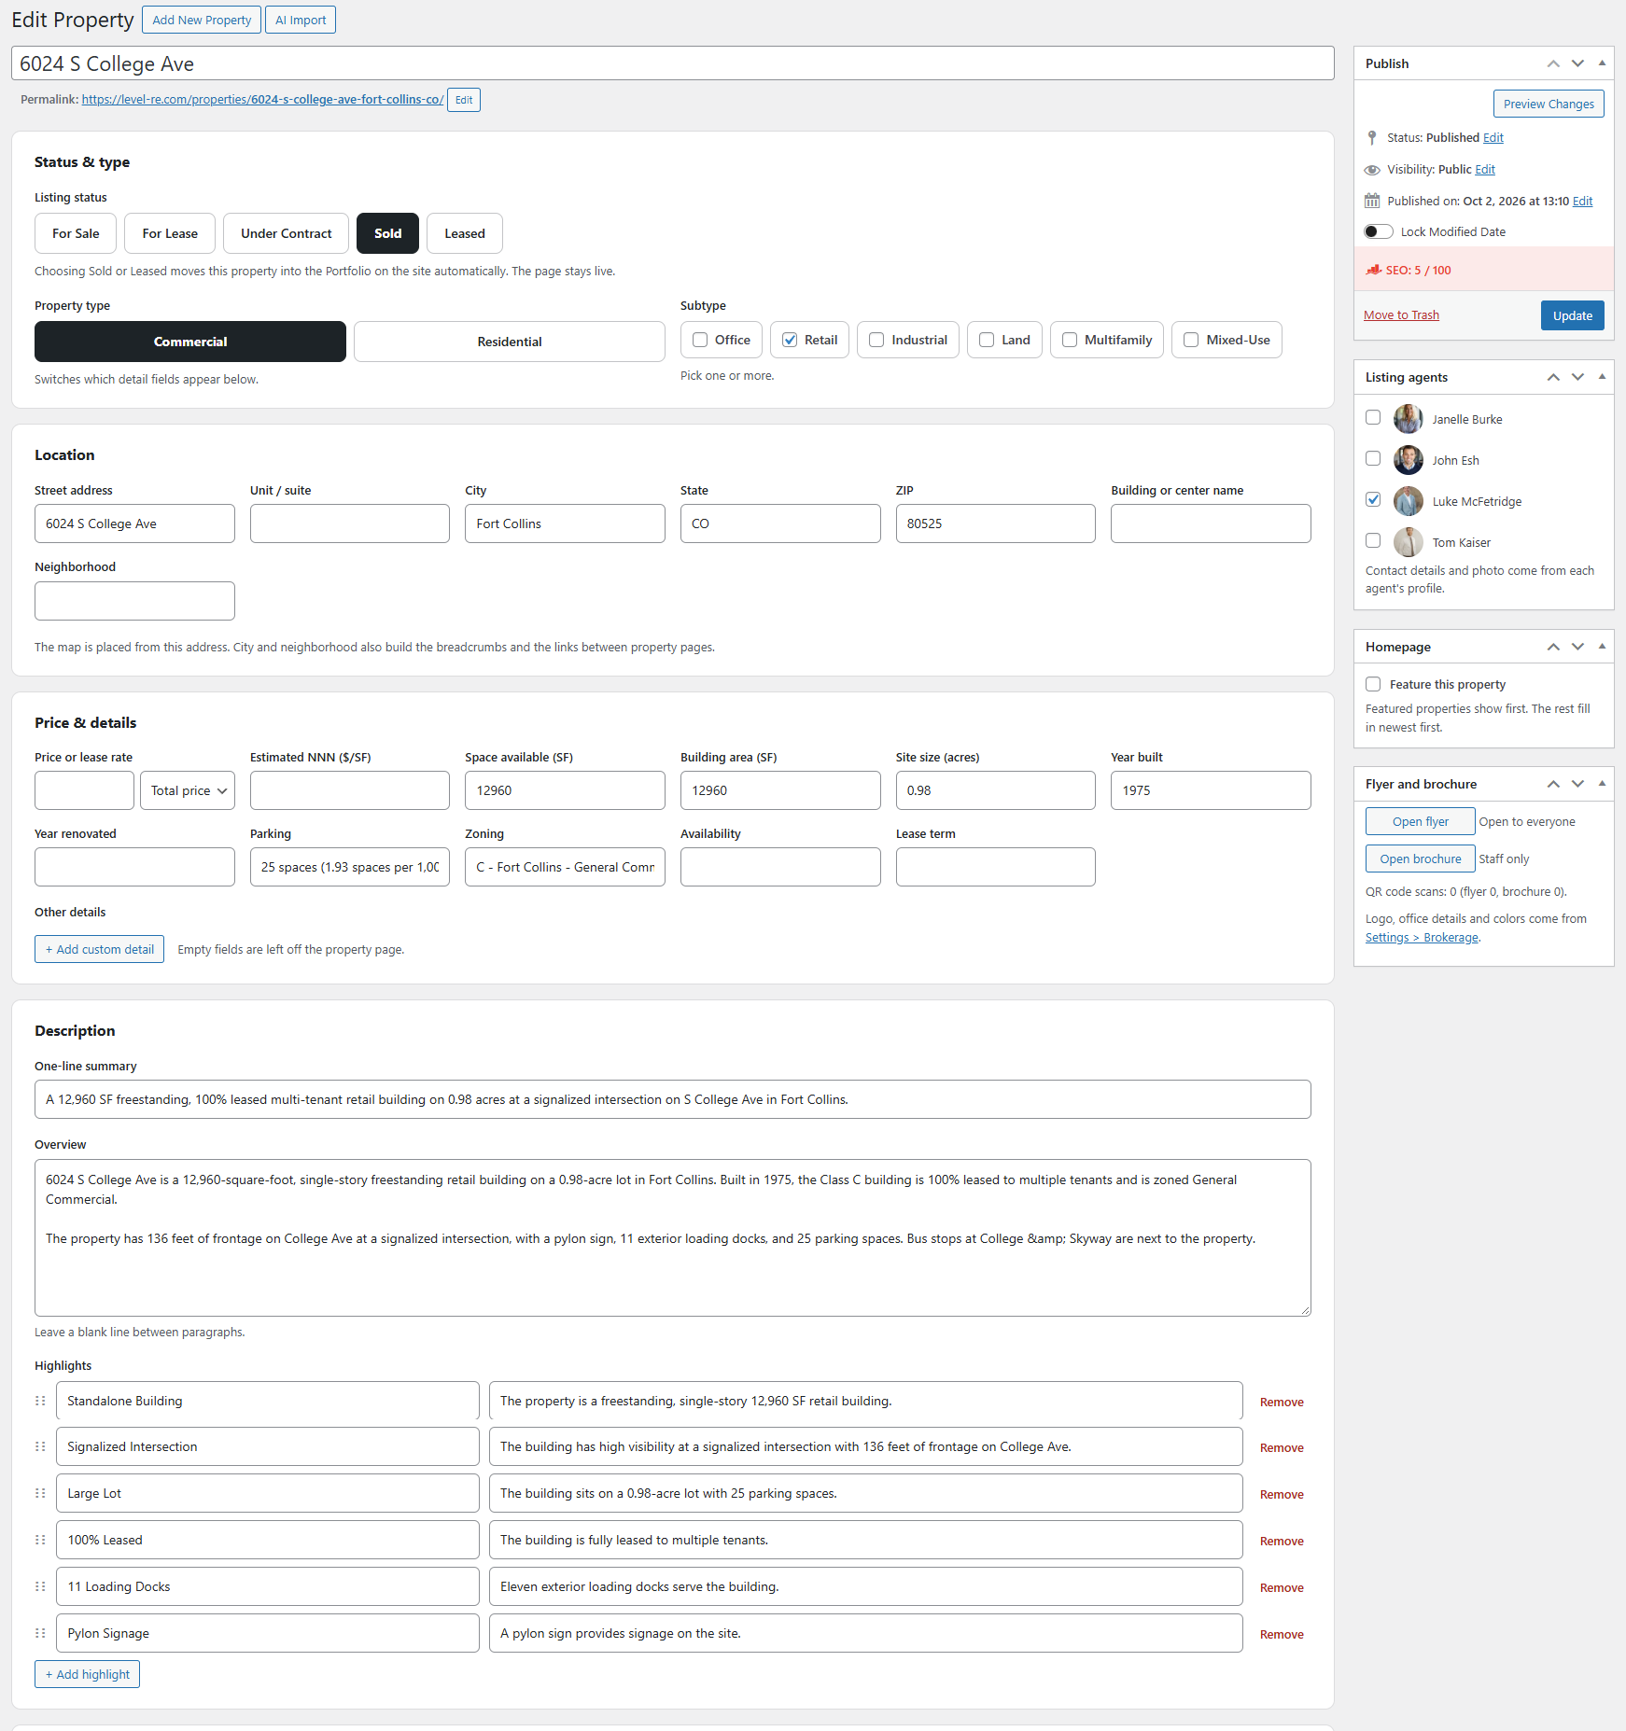The width and height of the screenshot is (1626, 1731).
Task: Grab drag handle for Signalized Intersection highlight
Action: (x=40, y=1446)
